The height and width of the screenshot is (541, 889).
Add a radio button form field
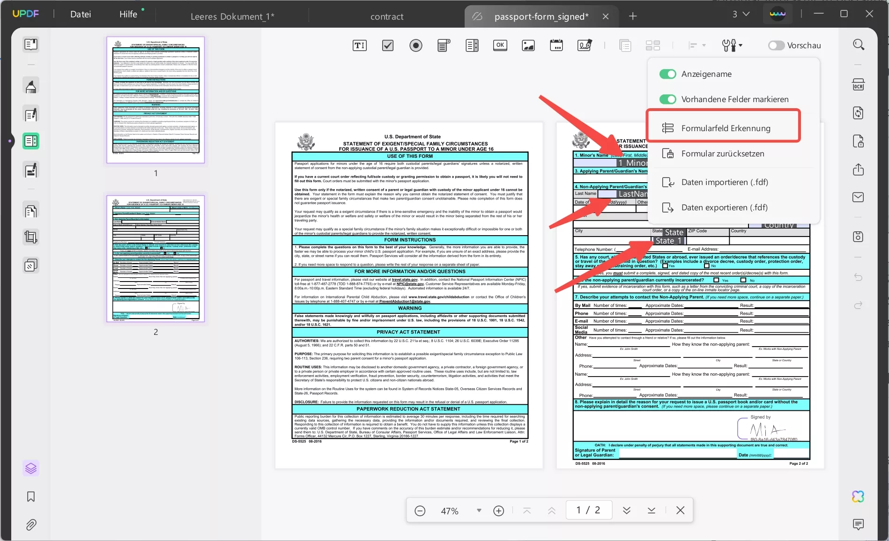click(x=416, y=45)
